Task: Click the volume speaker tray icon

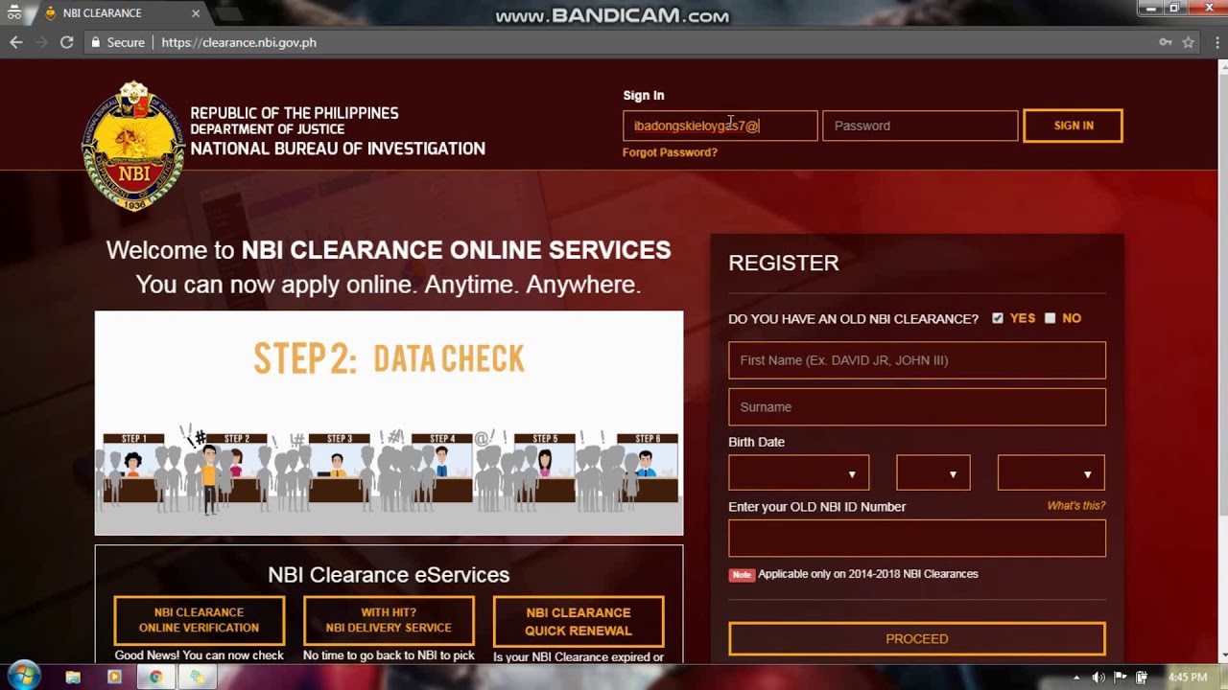Action: (x=1098, y=678)
